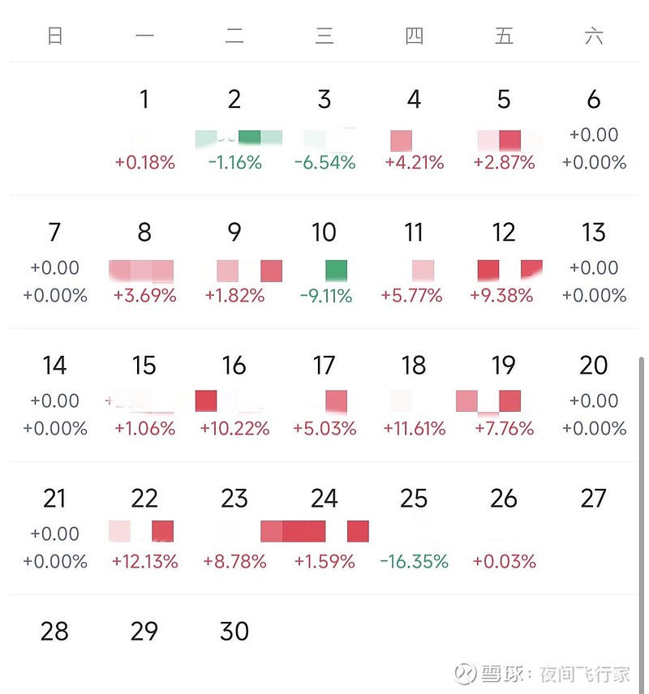Click the 三 weekday column header
649x694 pixels.
click(x=324, y=36)
